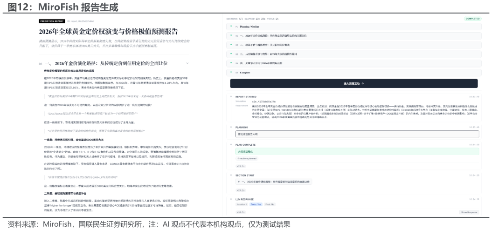Click the report ID text

point(80,21)
